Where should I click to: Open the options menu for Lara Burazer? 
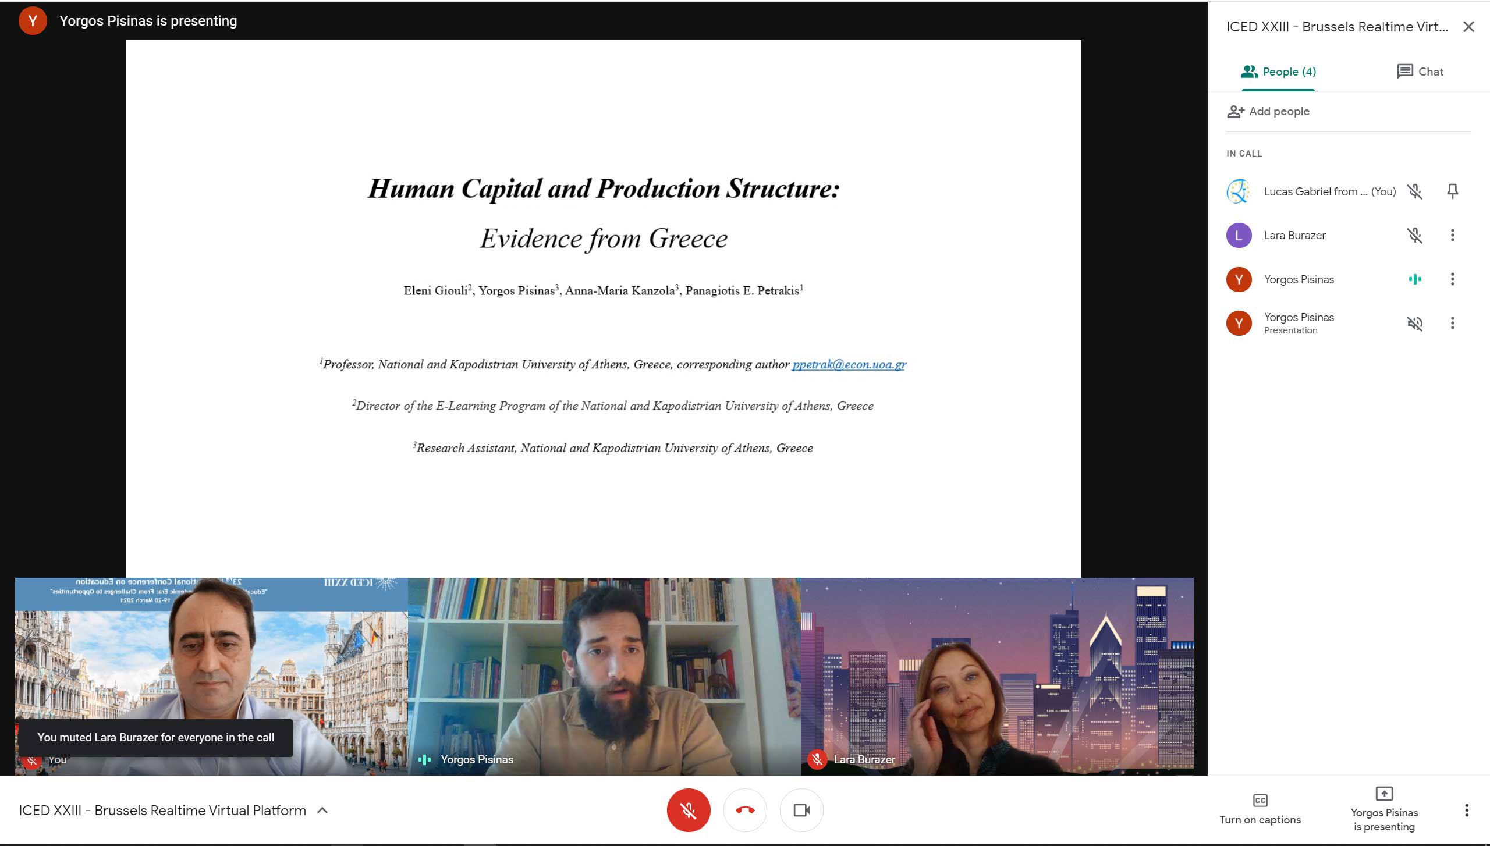click(1452, 235)
